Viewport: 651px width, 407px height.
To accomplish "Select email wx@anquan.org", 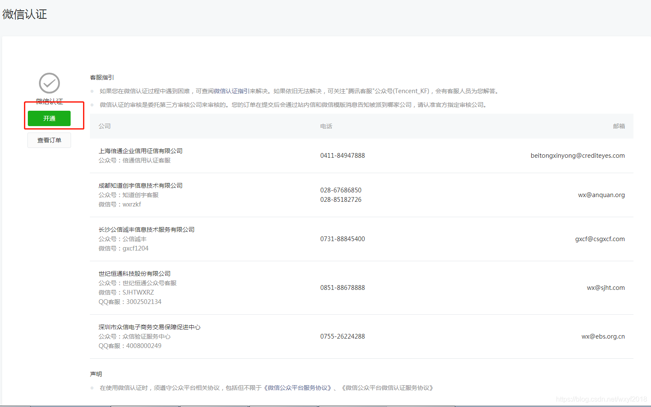I will pyautogui.click(x=601, y=195).
